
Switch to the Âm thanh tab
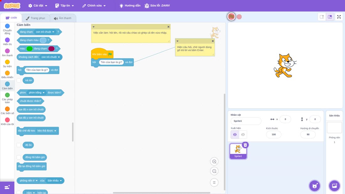[x=63, y=18]
